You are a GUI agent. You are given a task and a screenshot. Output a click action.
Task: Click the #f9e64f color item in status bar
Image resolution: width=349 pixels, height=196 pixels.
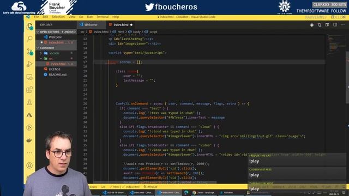[151, 187]
